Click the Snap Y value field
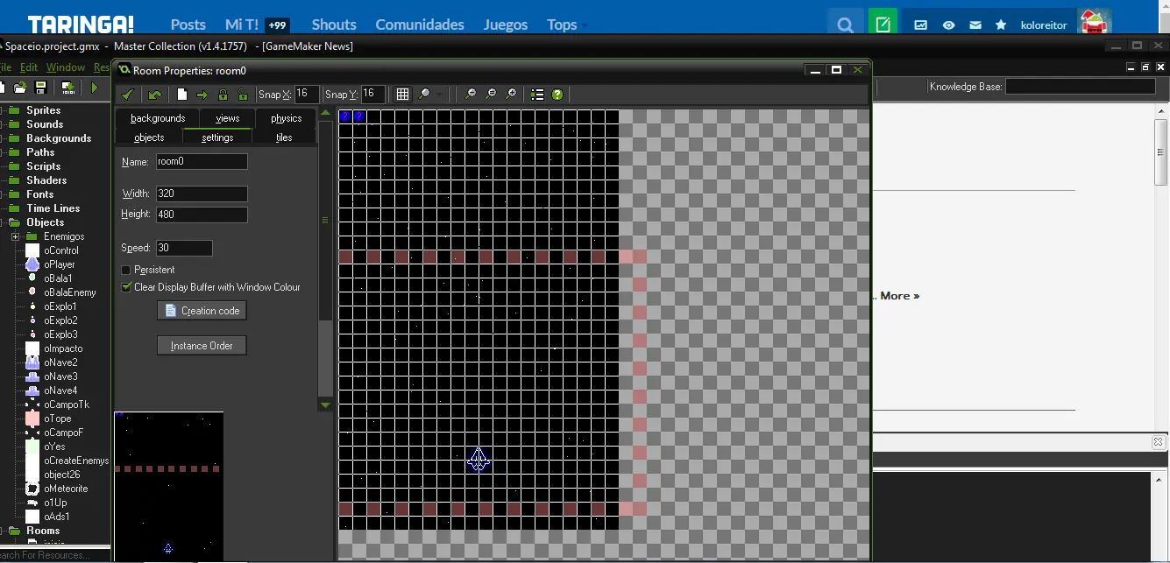Screen dimensions: 1170x563 click(373, 94)
